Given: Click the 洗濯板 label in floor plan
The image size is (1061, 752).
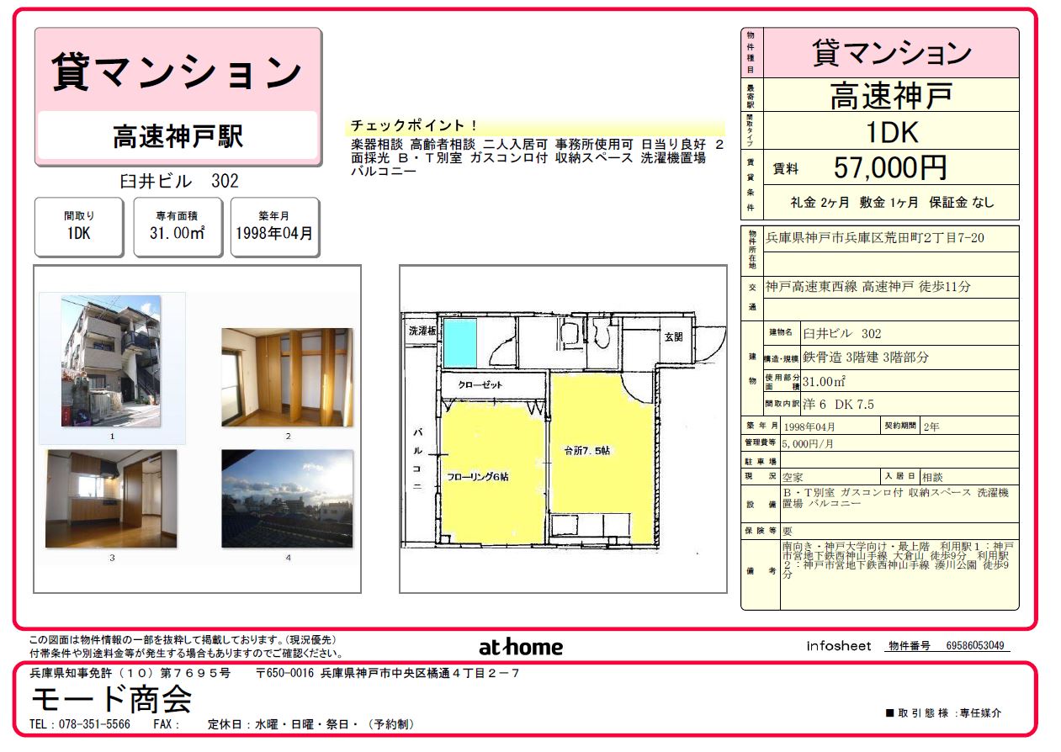Looking at the screenshot, I should [x=422, y=331].
